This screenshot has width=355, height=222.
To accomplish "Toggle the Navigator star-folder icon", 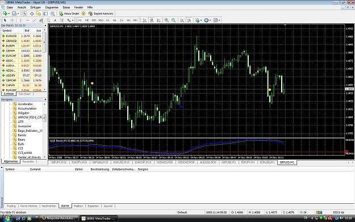I will [x=39, y=14].
